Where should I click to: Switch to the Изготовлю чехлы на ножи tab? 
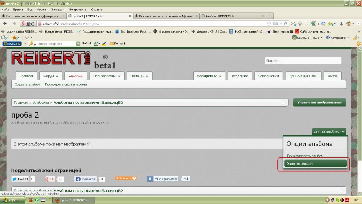[x=33, y=16]
